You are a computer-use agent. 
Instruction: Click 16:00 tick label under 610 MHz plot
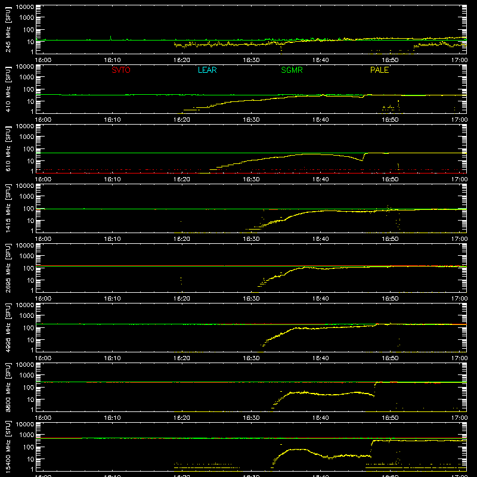coord(43,179)
